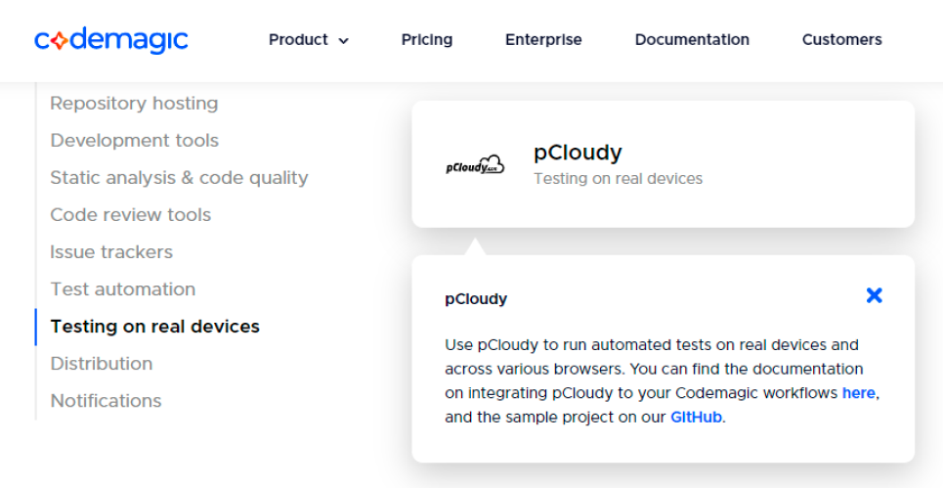
Task: Click the pCloudy integration card title
Action: coord(578,153)
